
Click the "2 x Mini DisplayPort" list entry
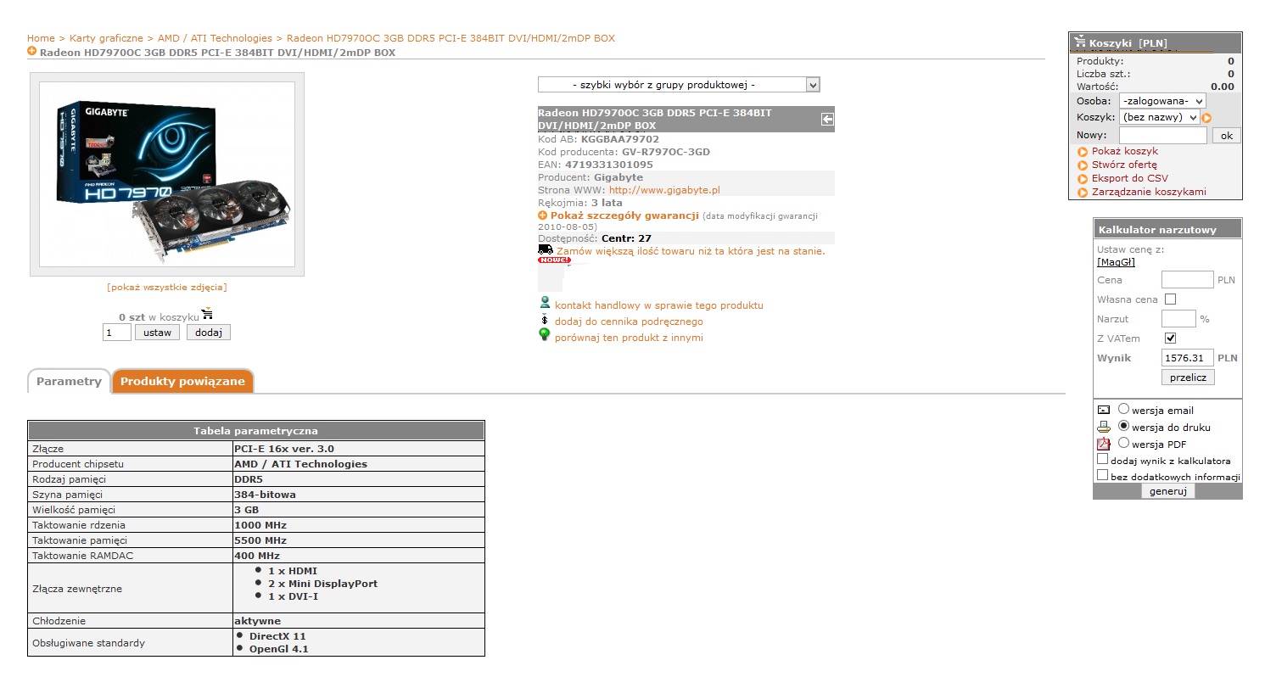pyautogui.click(x=322, y=584)
